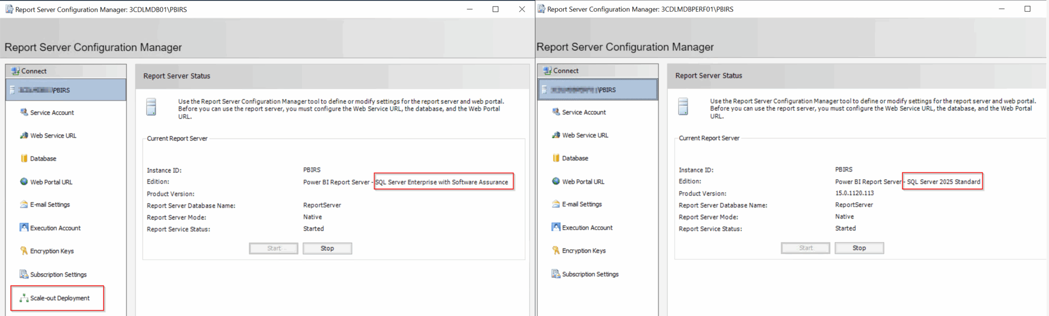1049x316 pixels.
Task: Open E-mail Settings icon in 3CDLMDB01 window
Action: coord(24,204)
